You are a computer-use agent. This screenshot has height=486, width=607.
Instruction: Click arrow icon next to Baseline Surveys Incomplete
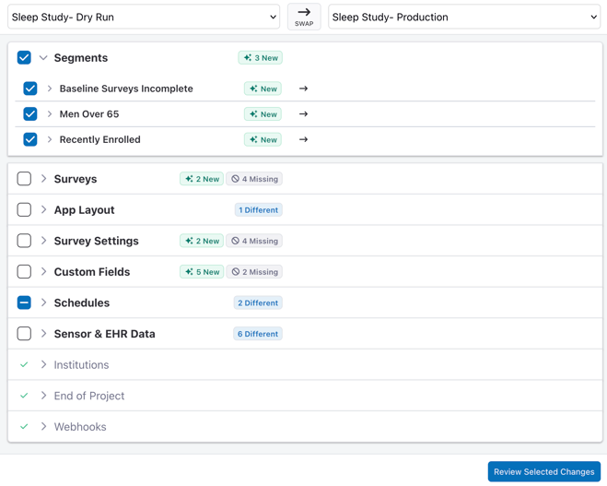click(x=304, y=89)
